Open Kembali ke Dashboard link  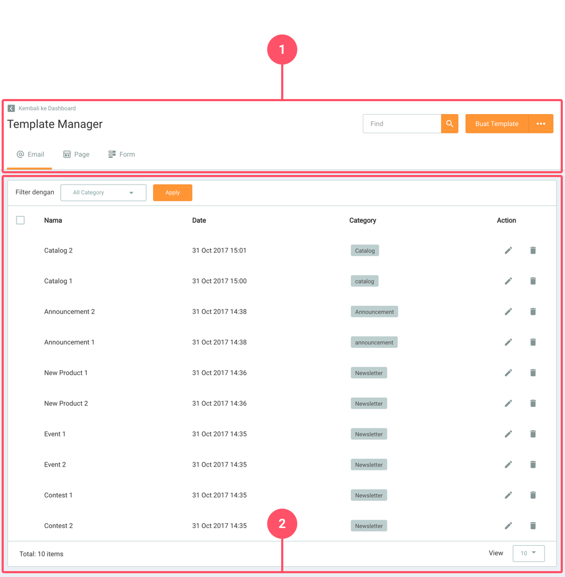[x=47, y=108]
